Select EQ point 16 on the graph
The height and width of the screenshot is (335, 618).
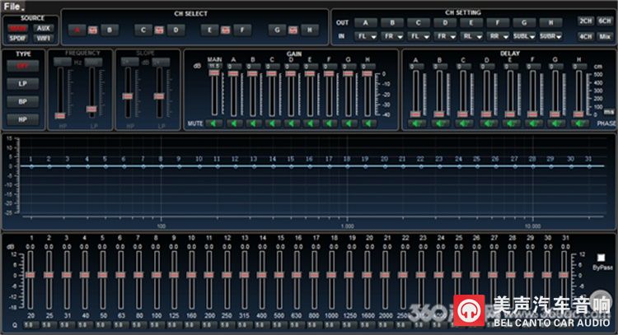click(310, 166)
